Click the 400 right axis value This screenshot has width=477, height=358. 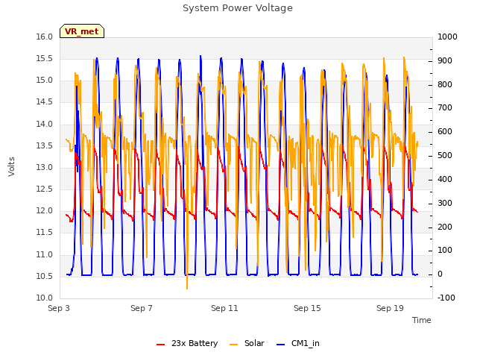pyautogui.click(x=445, y=180)
